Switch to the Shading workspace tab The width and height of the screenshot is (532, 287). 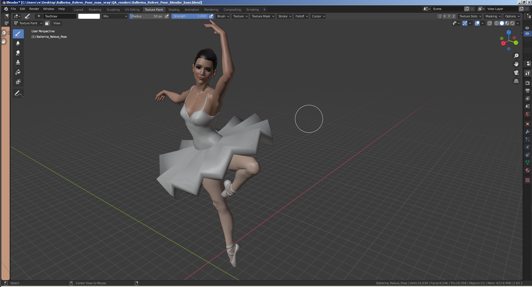pyautogui.click(x=174, y=10)
